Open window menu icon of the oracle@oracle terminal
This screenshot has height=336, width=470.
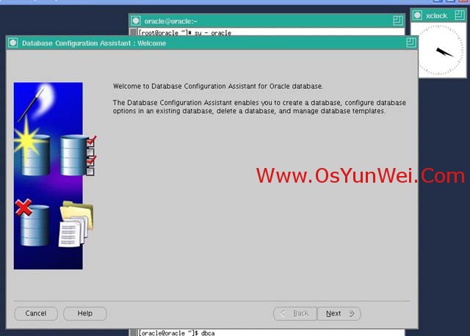[x=136, y=21]
